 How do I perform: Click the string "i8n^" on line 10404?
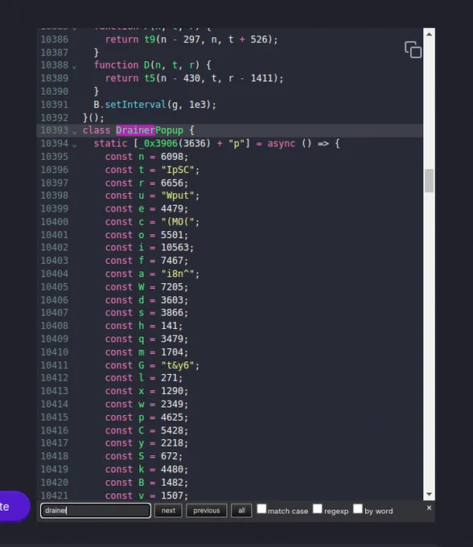(x=178, y=273)
